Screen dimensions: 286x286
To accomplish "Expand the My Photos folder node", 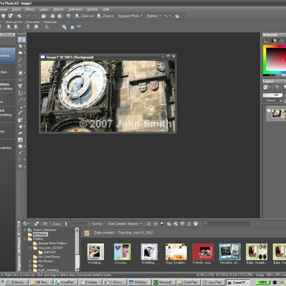I will [x=30, y=261].
